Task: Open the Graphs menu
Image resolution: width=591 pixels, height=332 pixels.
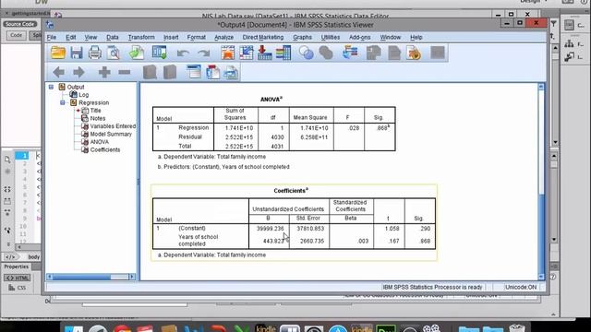Action: point(302,37)
